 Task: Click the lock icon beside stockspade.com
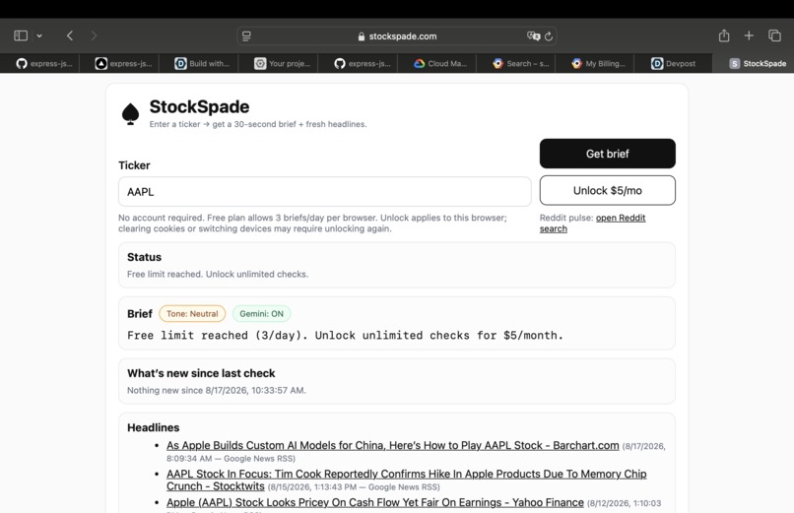tap(362, 36)
